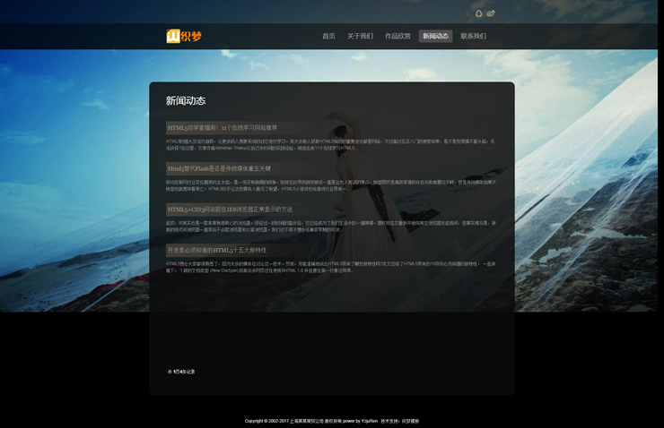
Task: Click the 织梦模板 tech support footer link
Action: [x=410, y=421]
